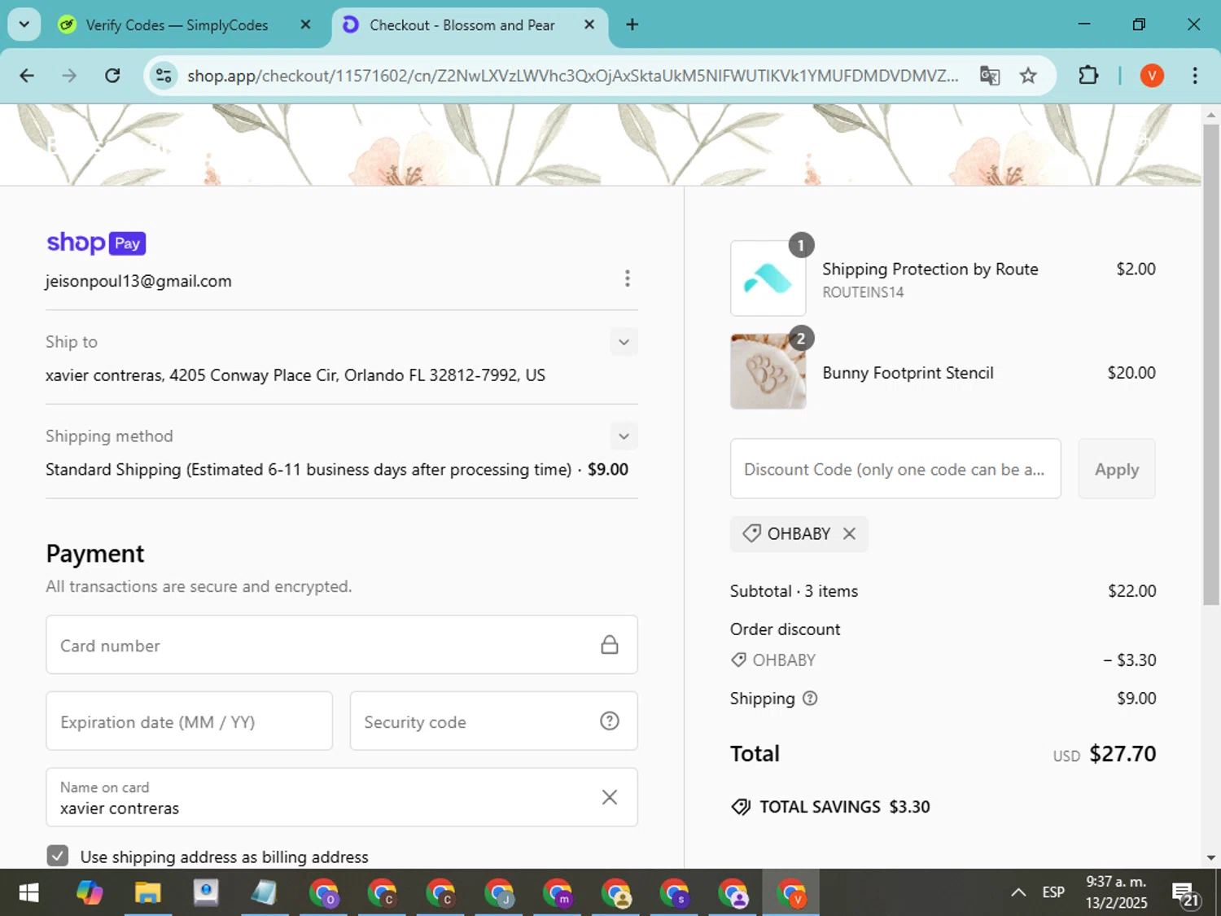Click the jeisonpoul13@gmail.com email text
Image resolution: width=1221 pixels, height=916 pixels.
138,281
